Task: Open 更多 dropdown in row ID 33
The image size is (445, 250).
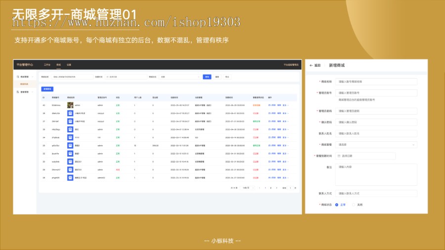Action: pos(285,145)
